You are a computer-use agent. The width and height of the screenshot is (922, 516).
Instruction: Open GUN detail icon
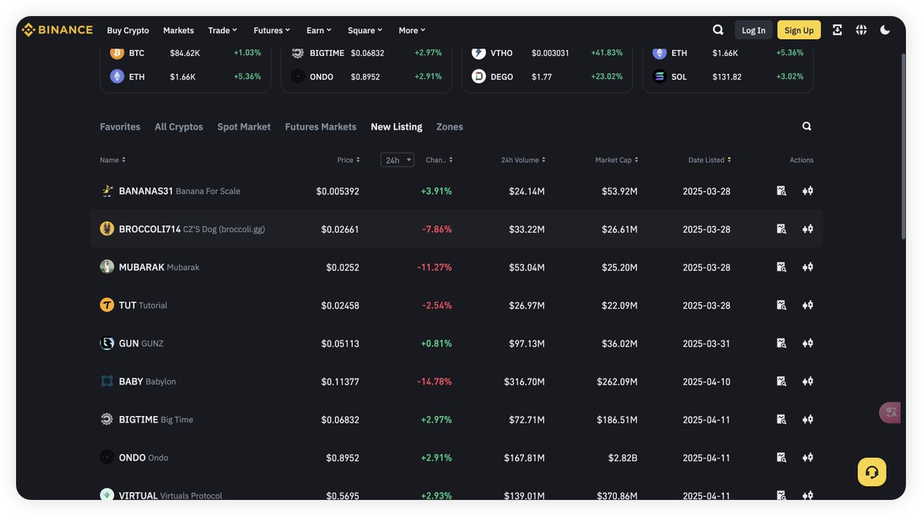click(781, 343)
